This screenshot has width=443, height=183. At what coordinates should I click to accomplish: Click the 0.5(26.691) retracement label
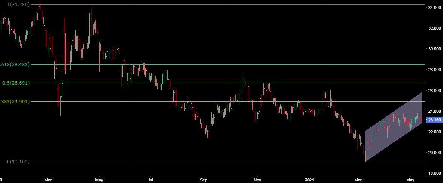[x=16, y=83]
